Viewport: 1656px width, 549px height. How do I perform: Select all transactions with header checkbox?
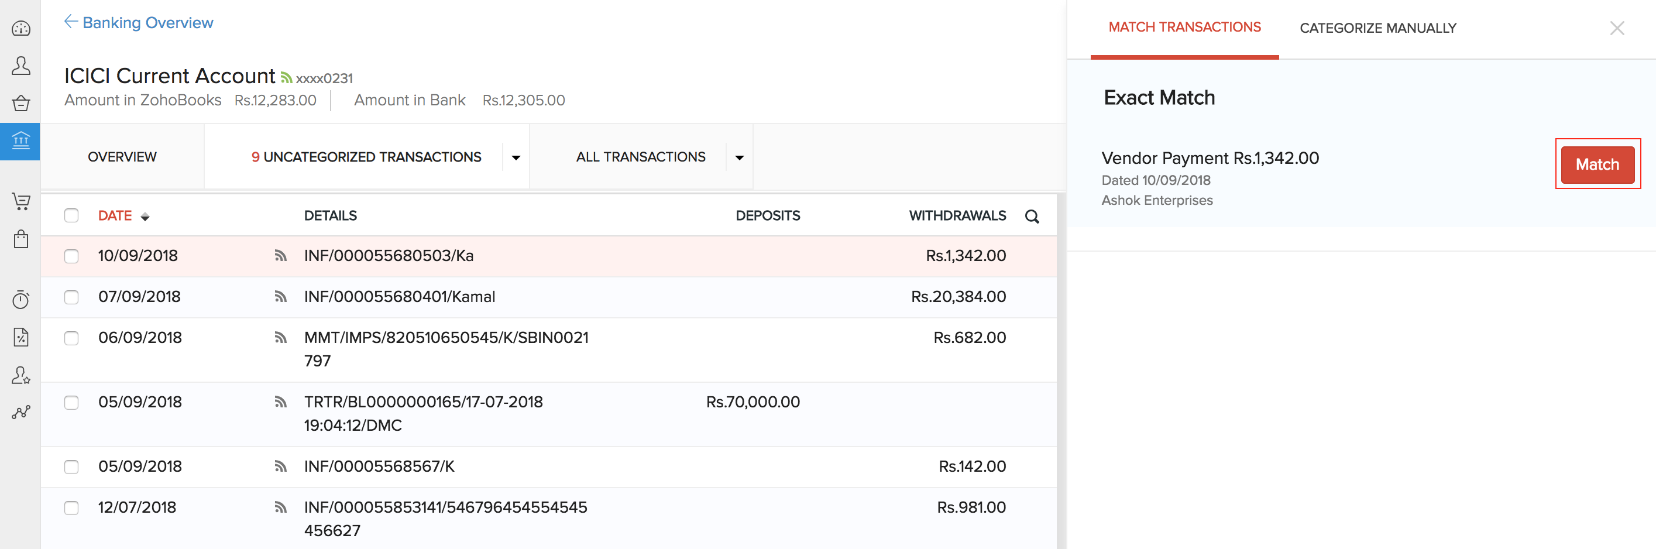[x=71, y=215]
